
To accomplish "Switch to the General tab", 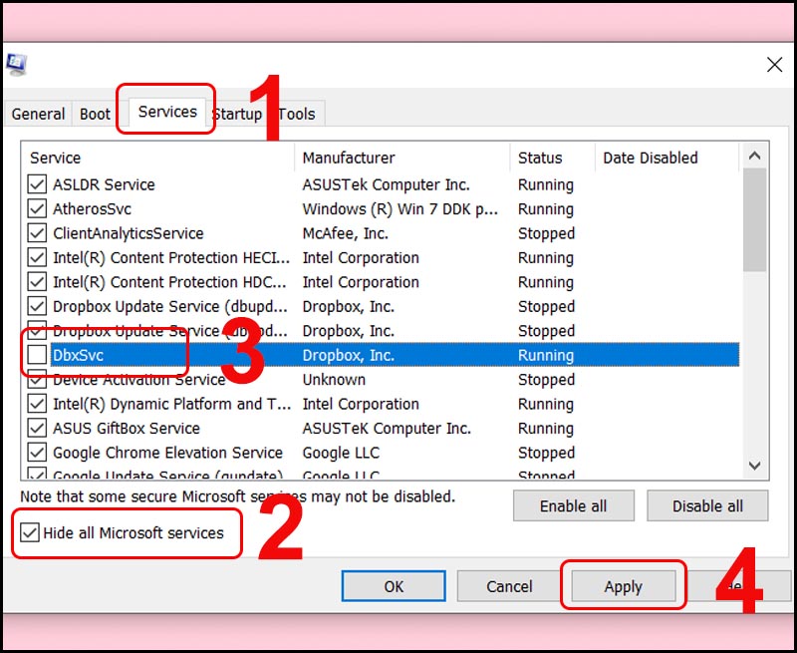I will 38,114.
